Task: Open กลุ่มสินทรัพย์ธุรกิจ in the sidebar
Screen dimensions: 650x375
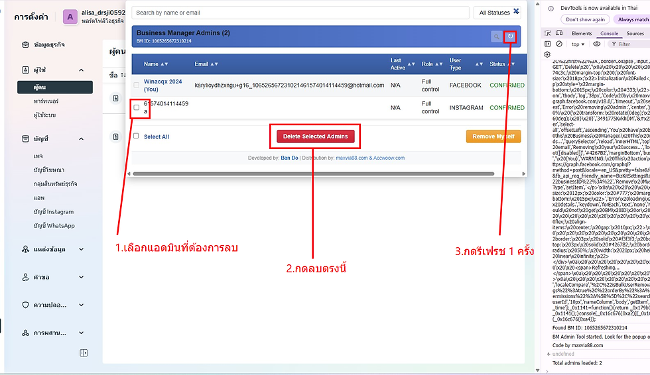Action: click(x=55, y=184)
